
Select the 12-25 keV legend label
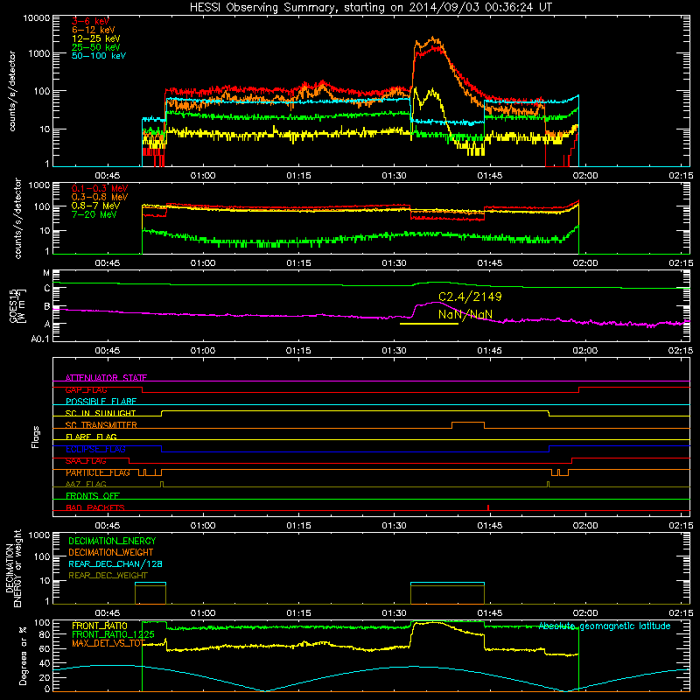[96, 38]
